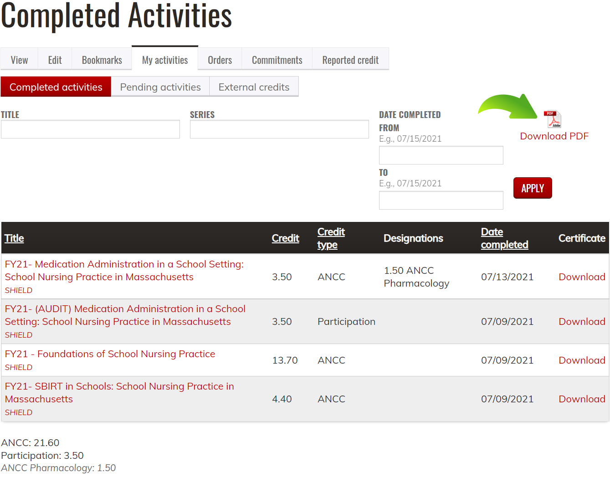
Task: Open the Download PDF link
Action: pos(554,136)
